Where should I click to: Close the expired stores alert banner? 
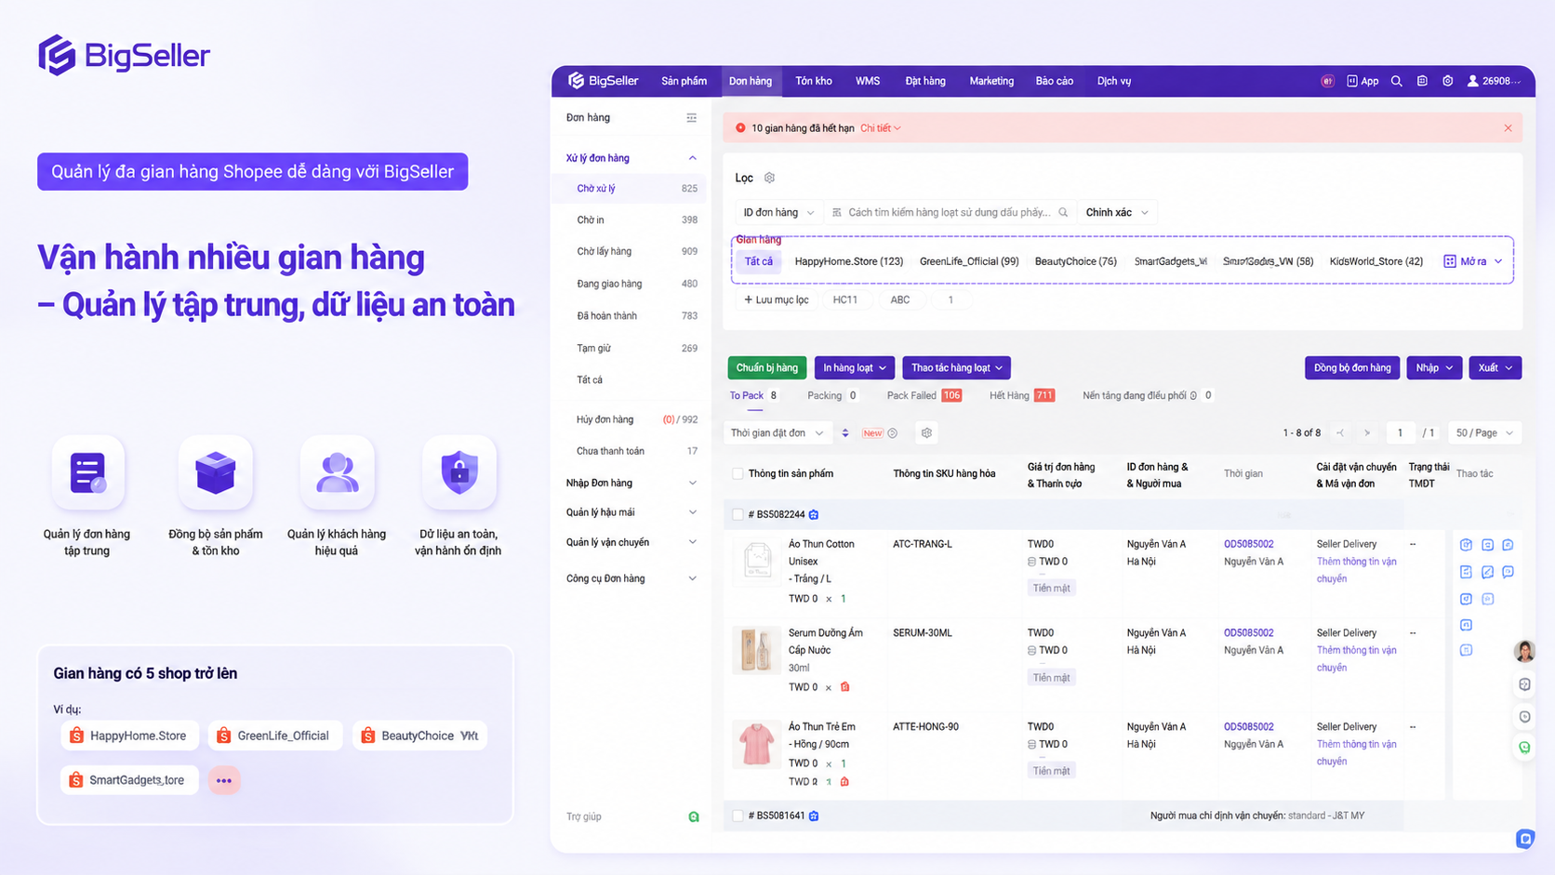[x=1508, y=128]
